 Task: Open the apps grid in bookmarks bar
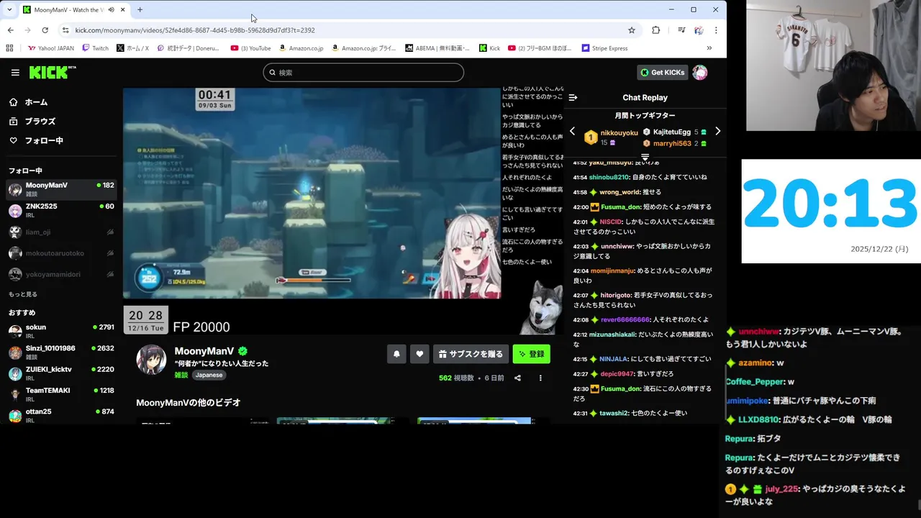(x=9, y=48)
